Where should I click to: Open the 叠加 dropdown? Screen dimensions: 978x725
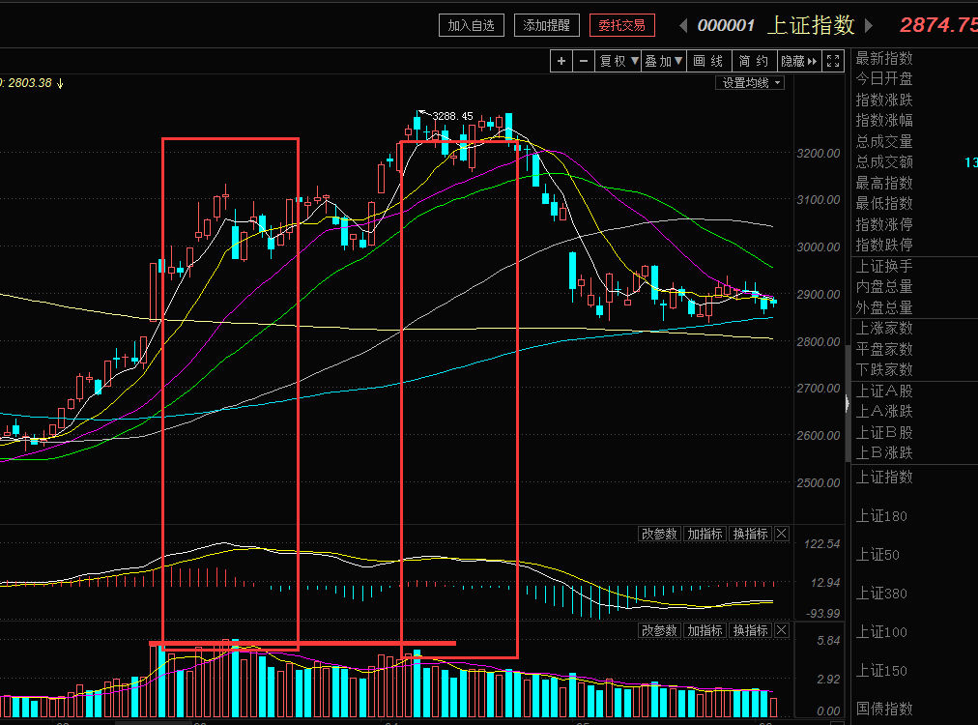[664, 61]
